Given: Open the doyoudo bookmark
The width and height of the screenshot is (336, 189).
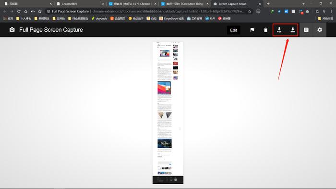Looking at the screenshot, I should pyautogui.click(x=99, y=19).
